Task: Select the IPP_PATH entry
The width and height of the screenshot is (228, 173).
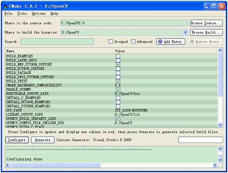Action: pyautogui.click(x=14, y=110)
